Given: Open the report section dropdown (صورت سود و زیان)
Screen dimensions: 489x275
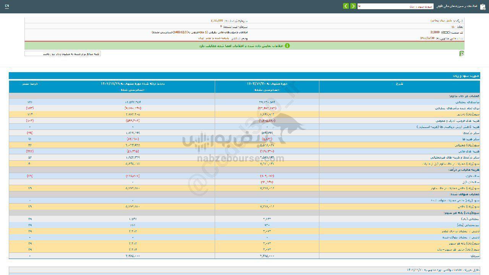Looking at the screenshot, I should tap(395, 6).
